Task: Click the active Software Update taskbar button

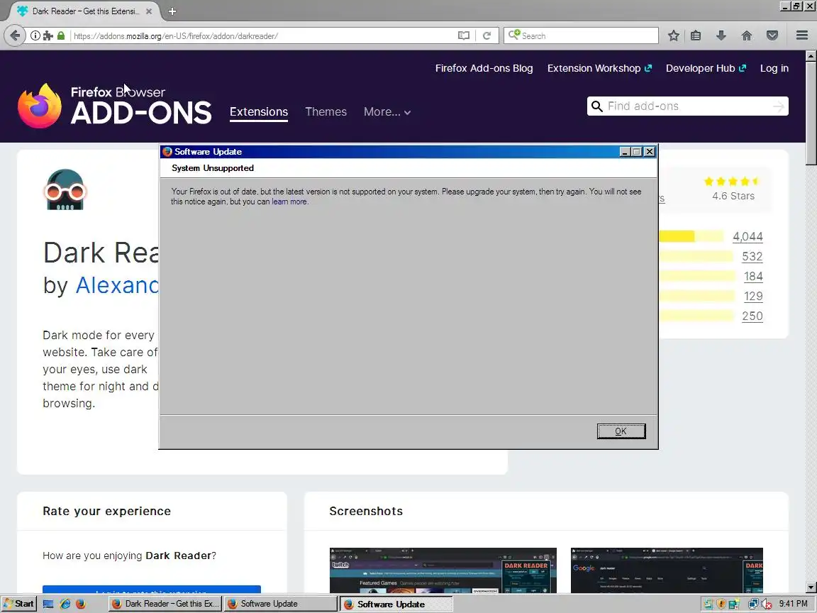Action: (x=396, y=604)
